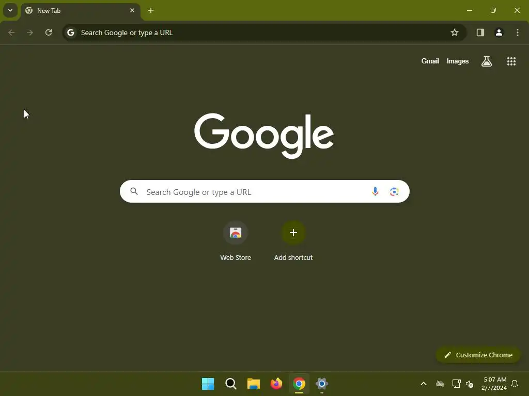Open Search Labs flask icon
Image resolution: width=529 pixels, height=396 pixels.
tap(487, 61)
